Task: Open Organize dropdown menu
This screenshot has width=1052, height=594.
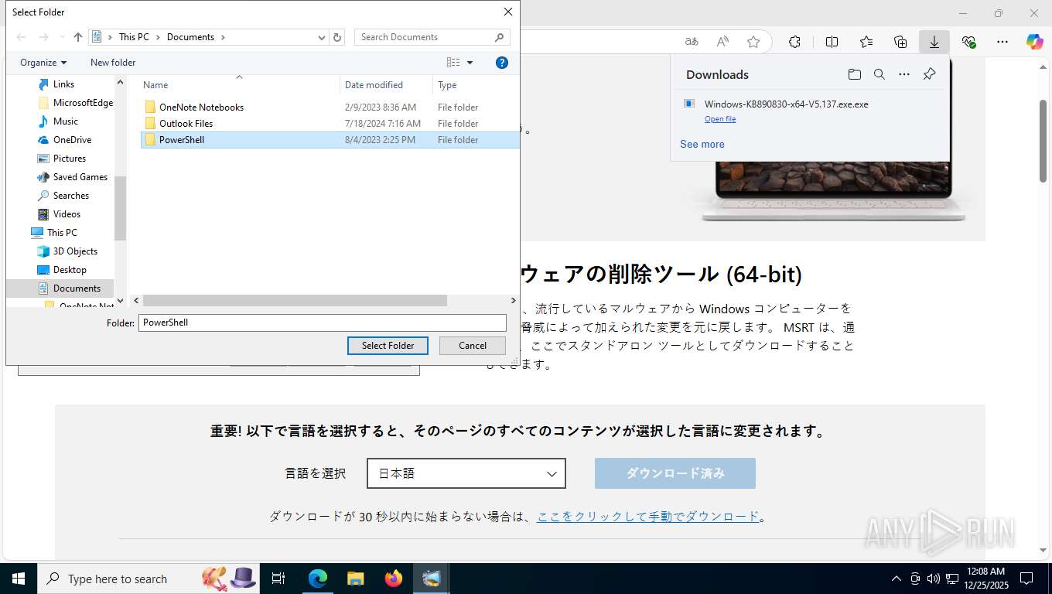Action: [43, 63]
